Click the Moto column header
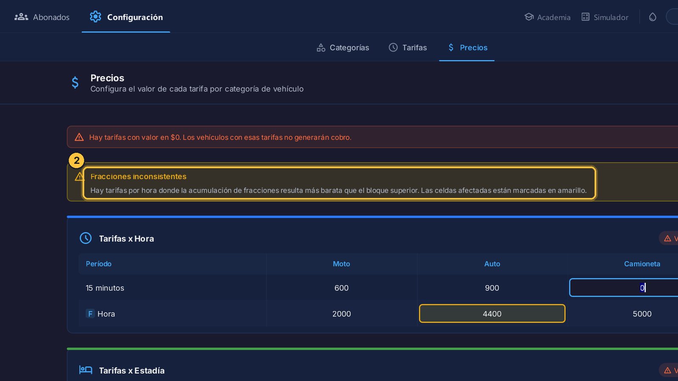This screenshot has height=381, width=678. click(x=342, y=264)
